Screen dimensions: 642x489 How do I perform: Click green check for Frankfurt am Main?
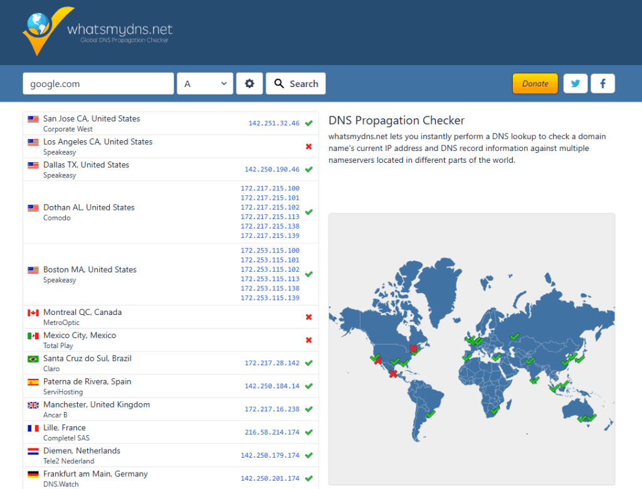[x=308, y=478]
